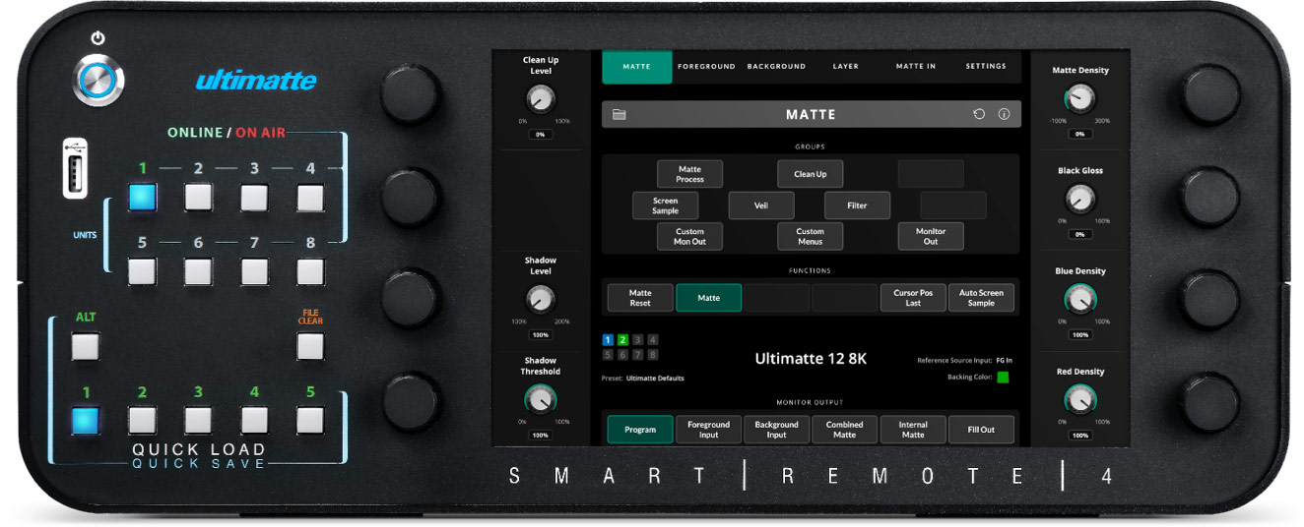Open the Screen Sample group
The height and width of the screenshot is (527, 1304).
[x=666, y=205]
